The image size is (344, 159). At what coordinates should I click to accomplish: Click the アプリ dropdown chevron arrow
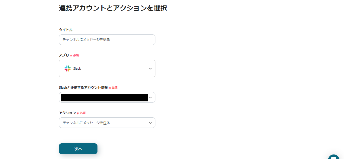tap(150, 69)
